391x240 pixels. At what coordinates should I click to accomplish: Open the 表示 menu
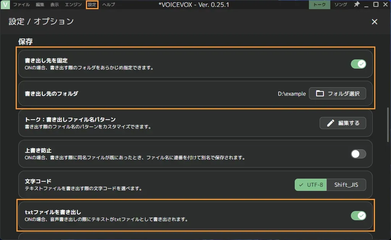point(54,5)
